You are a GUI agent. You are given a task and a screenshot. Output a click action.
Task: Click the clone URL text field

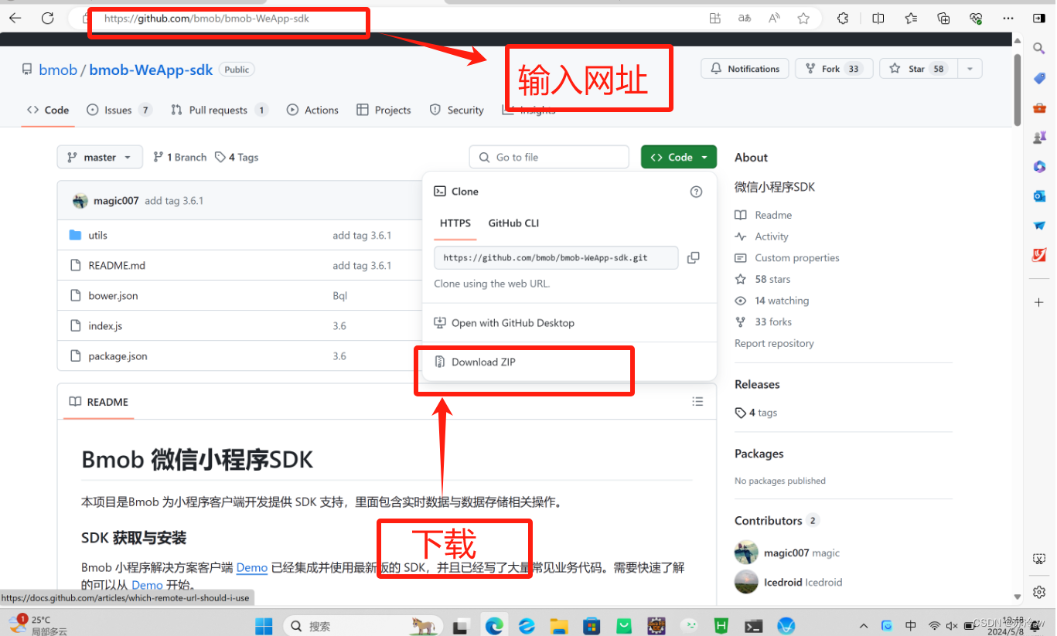point(556,257)
